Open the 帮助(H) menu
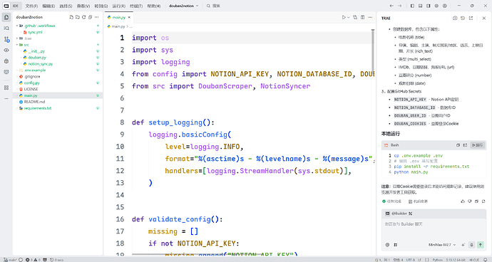492x262 pixels. [x=154, y=6]
